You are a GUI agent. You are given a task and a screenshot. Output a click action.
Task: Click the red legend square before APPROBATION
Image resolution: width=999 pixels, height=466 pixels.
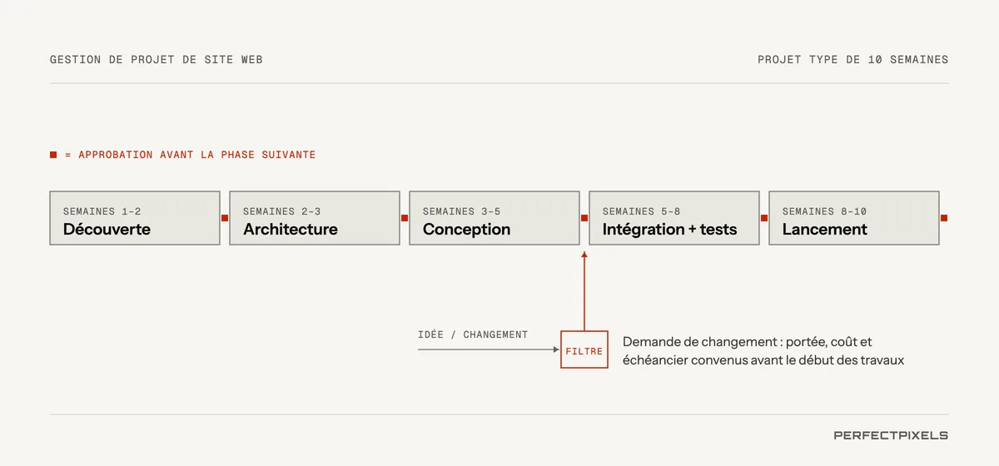coord(53,155)
